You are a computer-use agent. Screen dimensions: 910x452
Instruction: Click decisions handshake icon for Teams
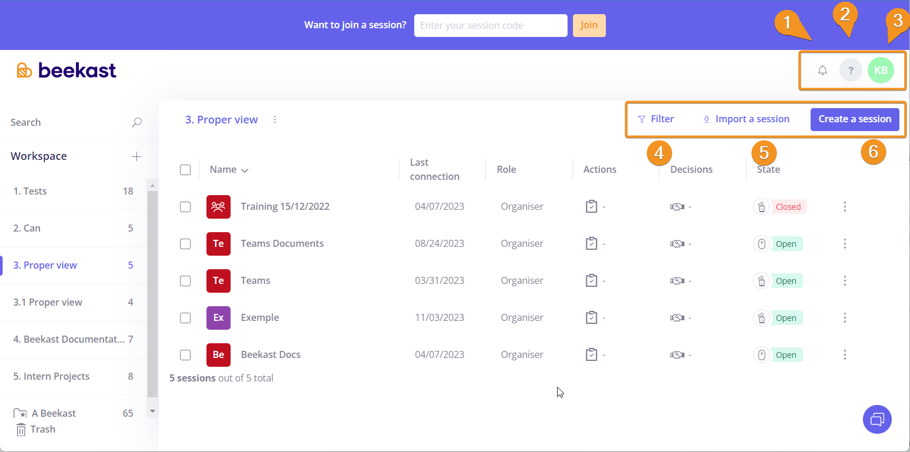click(x=677, y=281)
